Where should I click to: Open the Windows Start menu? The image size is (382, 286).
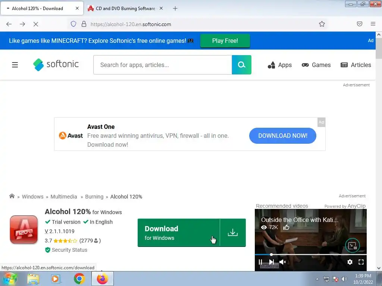coord(10,279)
